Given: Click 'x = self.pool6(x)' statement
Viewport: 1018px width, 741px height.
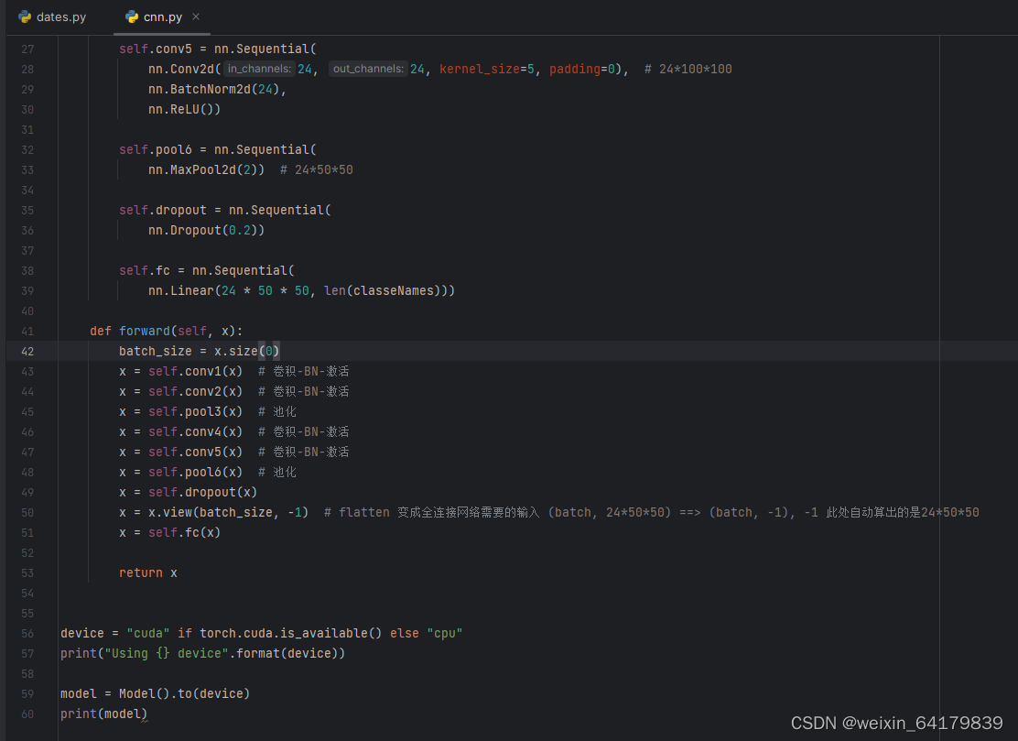Looking at the screenshot, I should 180,472.
